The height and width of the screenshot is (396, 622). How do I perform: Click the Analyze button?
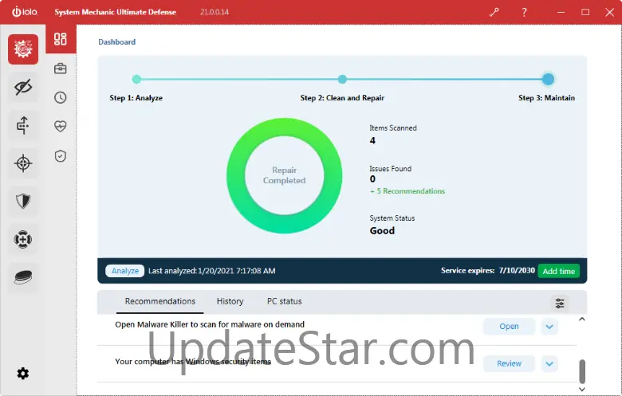[x=125, y=271]
